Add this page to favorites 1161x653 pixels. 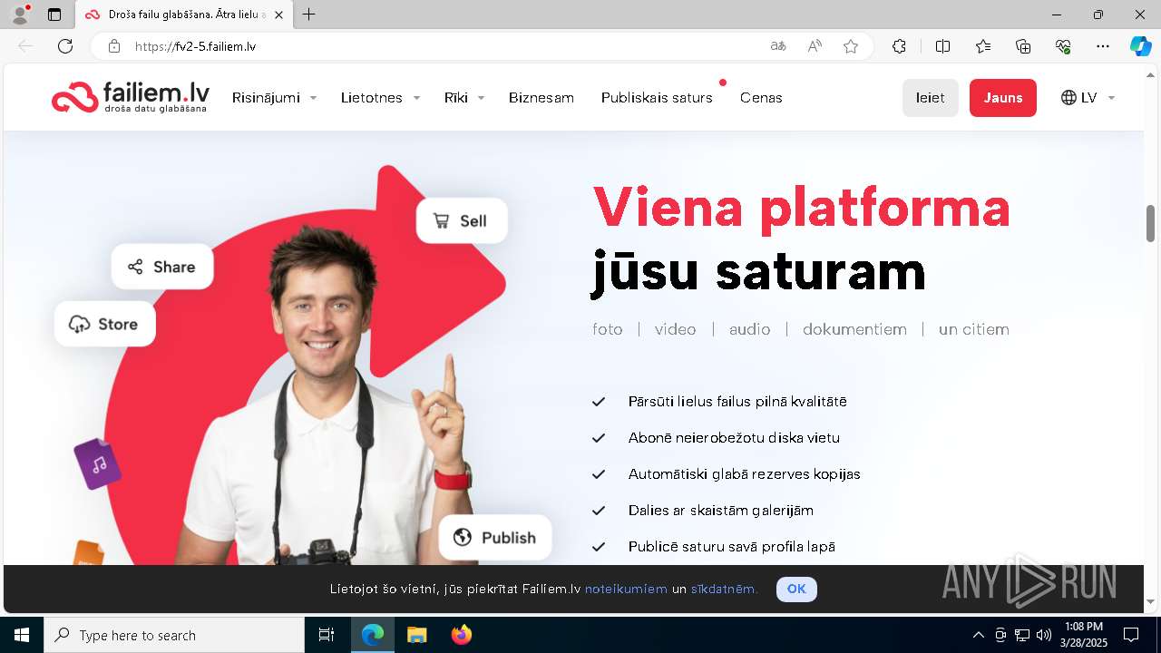coord(851,46)
